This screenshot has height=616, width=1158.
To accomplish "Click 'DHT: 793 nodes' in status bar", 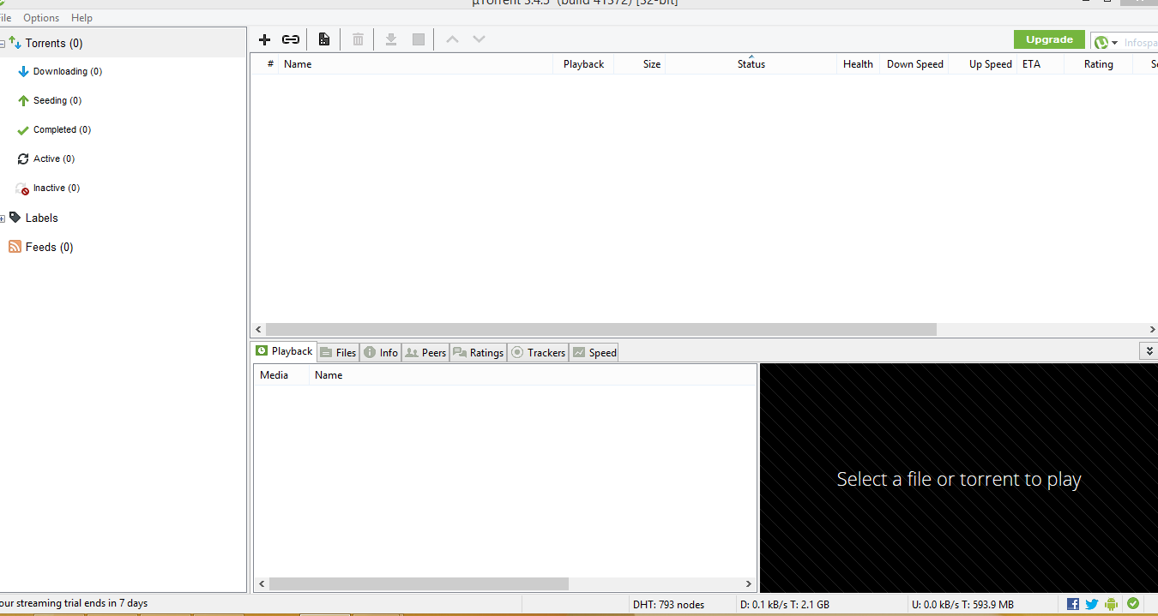I will coord(668,605).
